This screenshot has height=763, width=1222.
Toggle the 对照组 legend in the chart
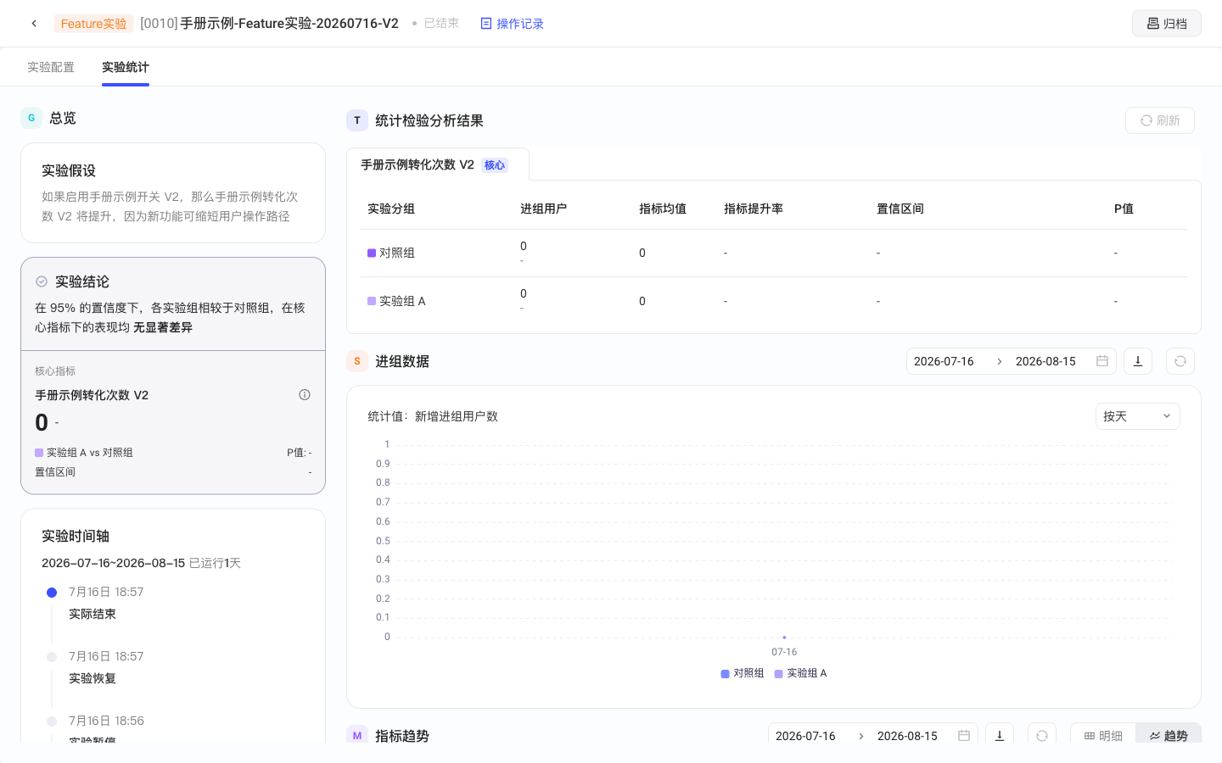(743, 673)
